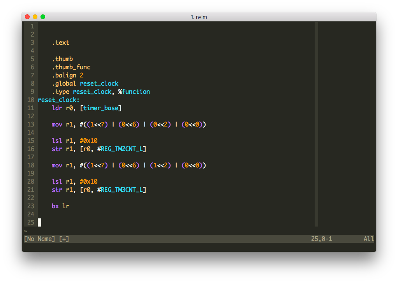Click cursor position '25,0-1' in status line
Screen dimensions: 398x283
[322, 239]
